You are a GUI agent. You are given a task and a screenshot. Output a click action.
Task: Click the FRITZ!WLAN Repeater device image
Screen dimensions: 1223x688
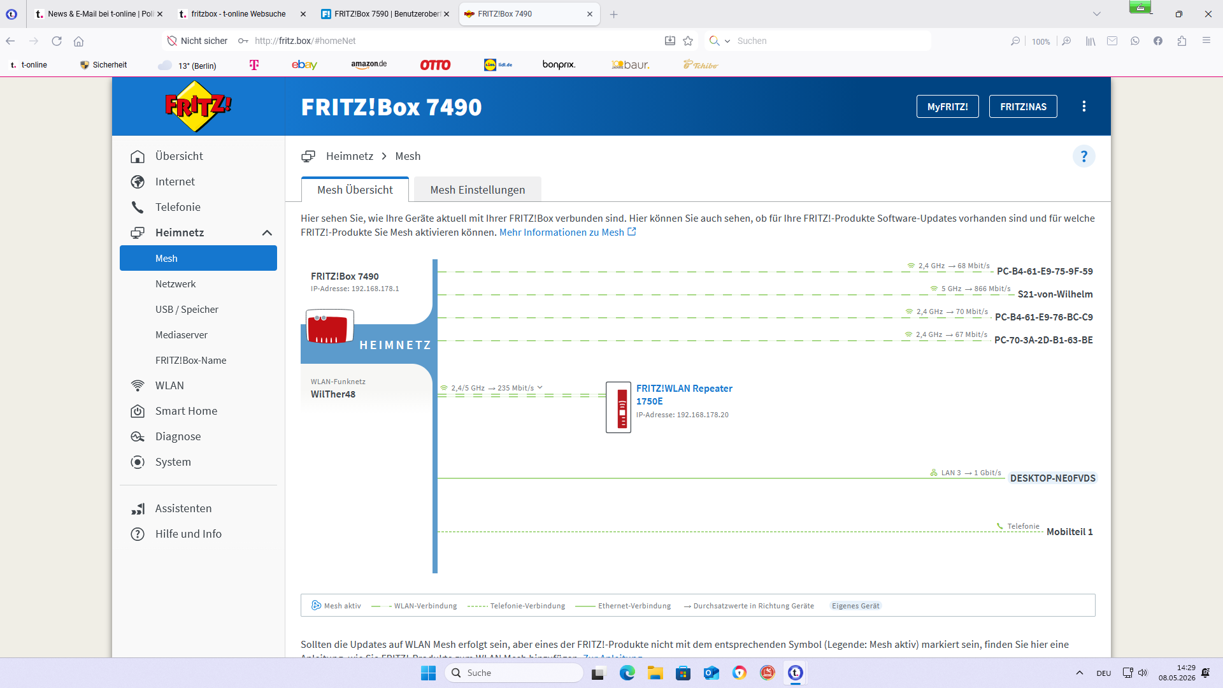tap(619, 408)
